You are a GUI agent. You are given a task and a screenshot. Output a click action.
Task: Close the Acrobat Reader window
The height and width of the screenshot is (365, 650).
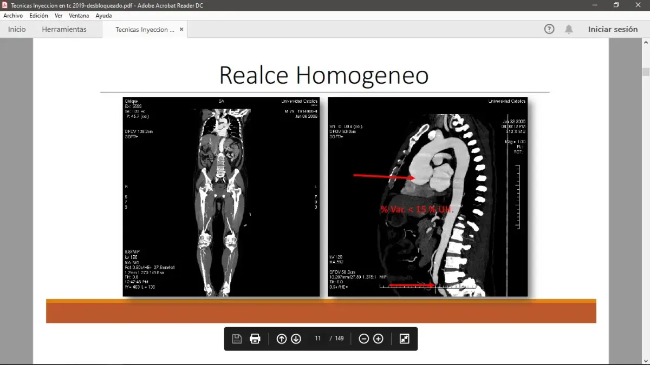coord(639,5)
